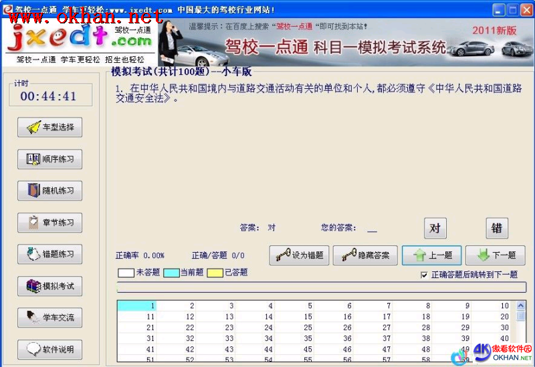Click the 正确率 0.00% accuracy readout
Image resolution: width=535 pixels, height=367 pixels.
(x=140, y=255)
